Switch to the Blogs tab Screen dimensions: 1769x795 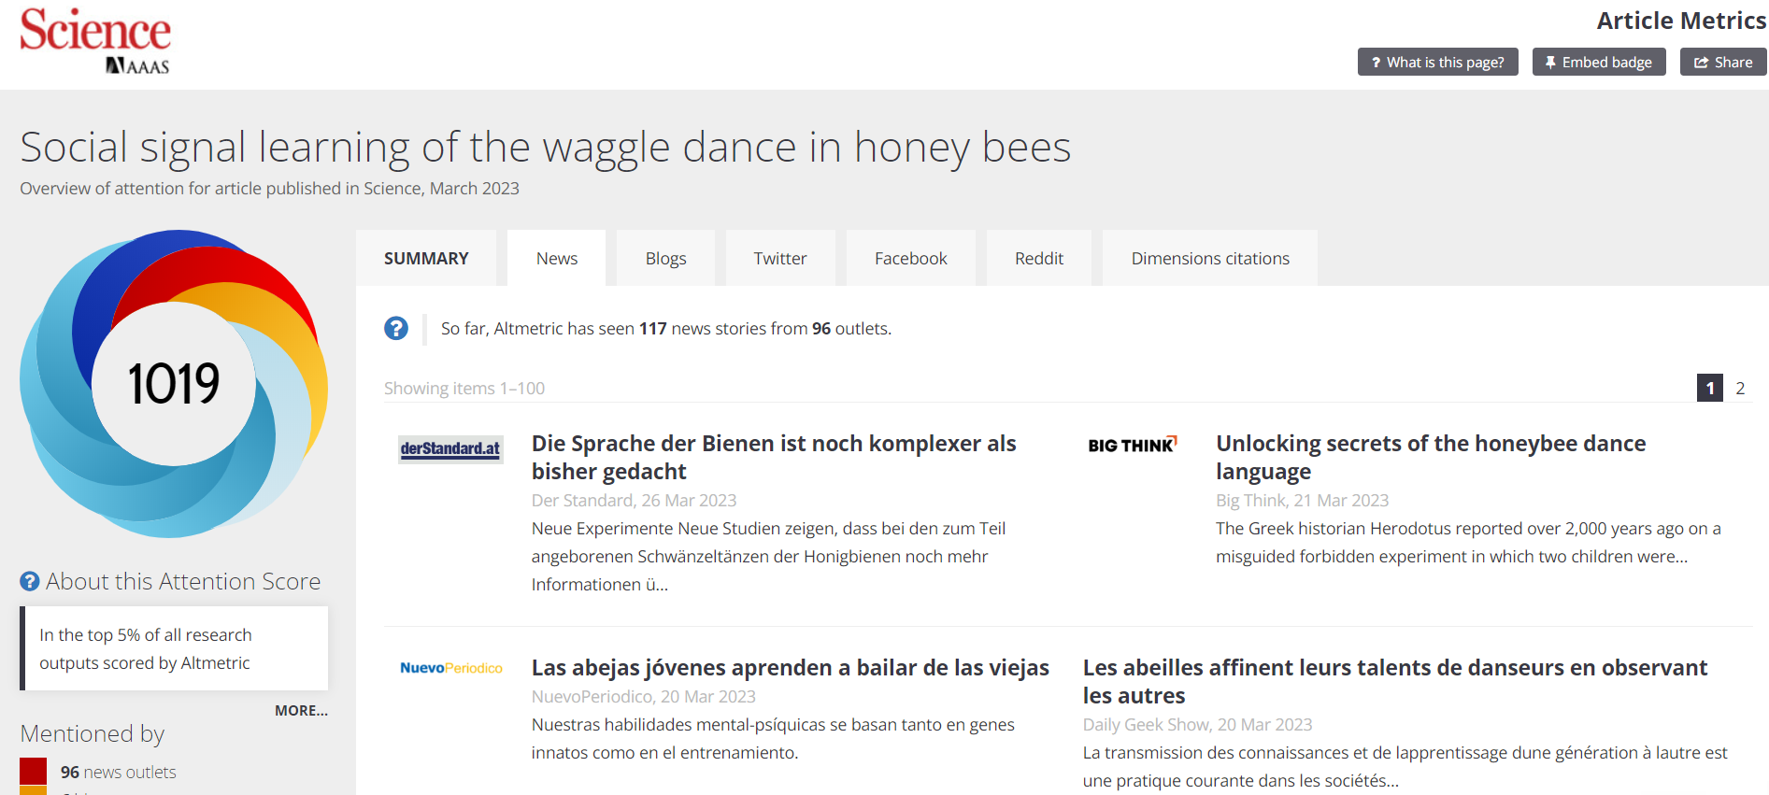(x=665, y=259)
